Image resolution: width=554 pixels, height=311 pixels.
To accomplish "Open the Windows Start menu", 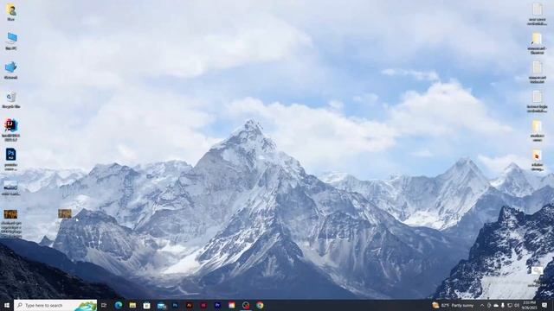I will (x=6, y=305).
